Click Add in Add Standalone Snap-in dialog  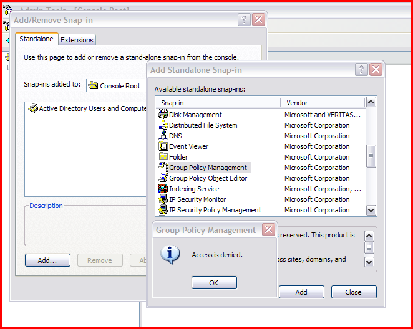pyautogui.click(x=301, y=292)
